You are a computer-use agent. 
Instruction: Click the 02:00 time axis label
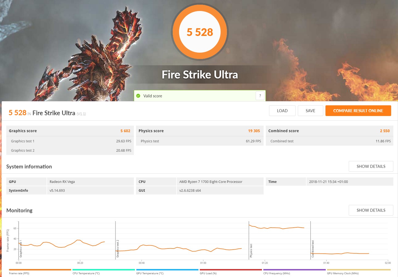point(388,263)
